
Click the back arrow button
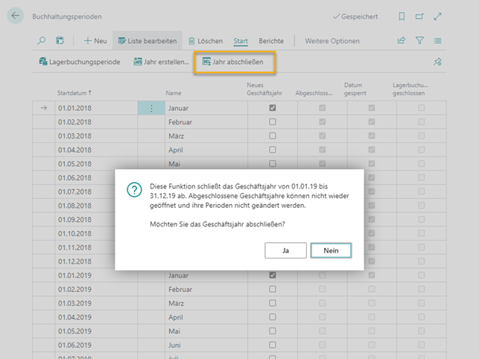pyautogui.click(x=16, y=16)
